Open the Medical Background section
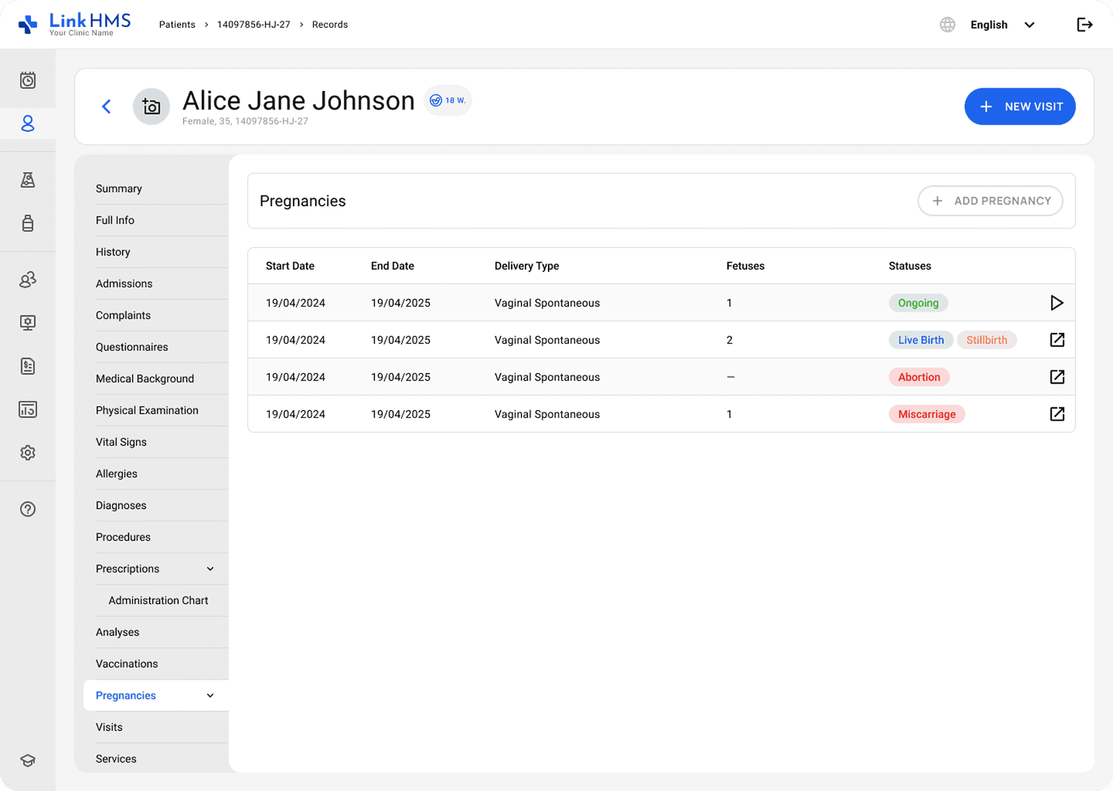The height and width of the screenshot is (791, 1113). click(145, 379)
